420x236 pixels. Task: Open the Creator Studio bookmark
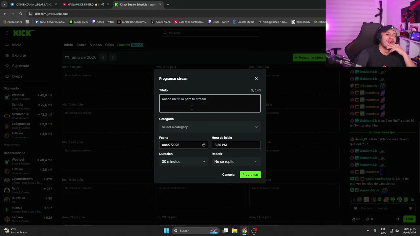243,22
